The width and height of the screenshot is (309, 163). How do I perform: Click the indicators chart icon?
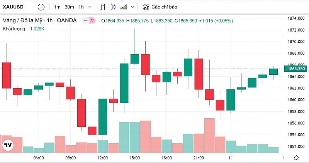pyautogui.click(x=146, y=7)
